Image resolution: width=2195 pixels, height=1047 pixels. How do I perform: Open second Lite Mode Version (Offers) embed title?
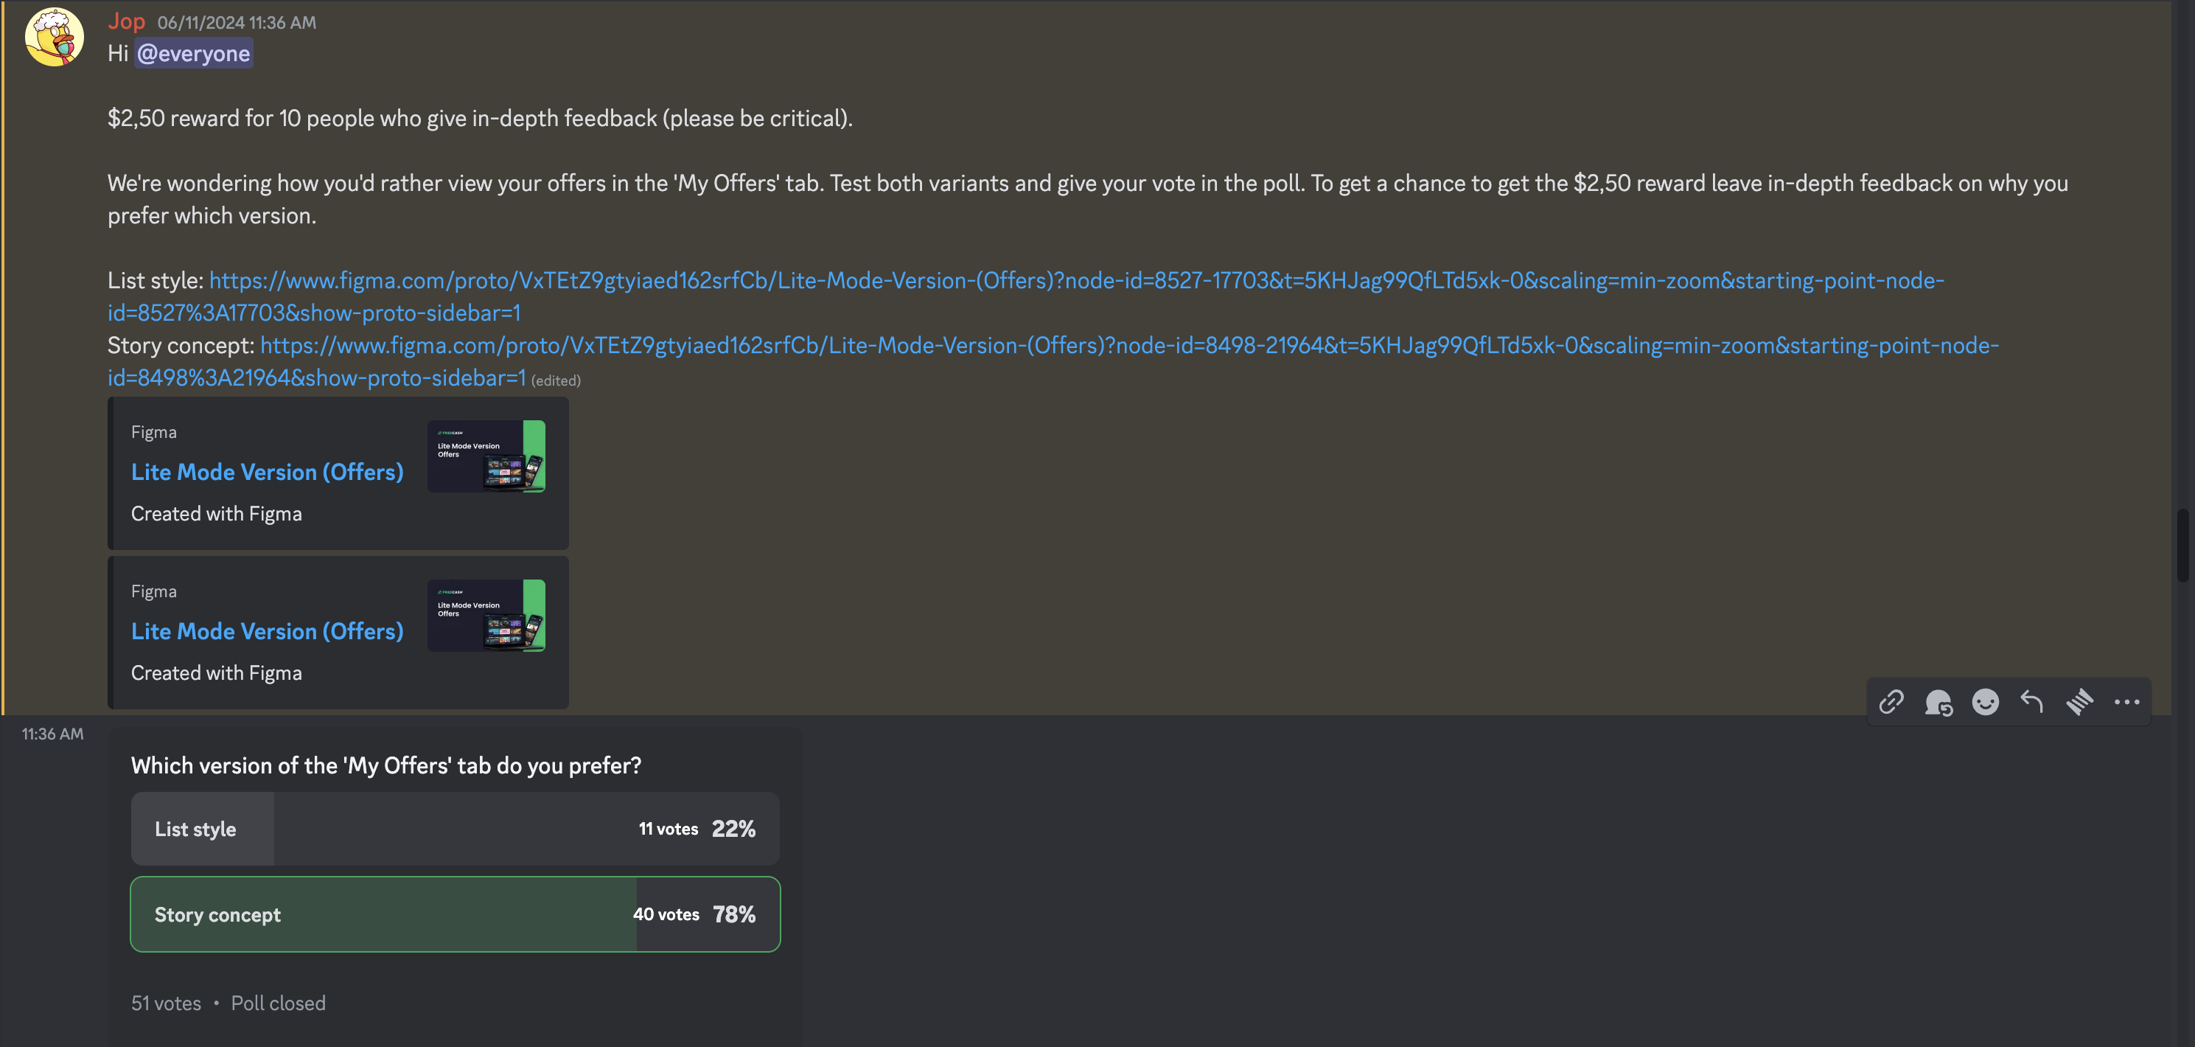pos(267,631)
